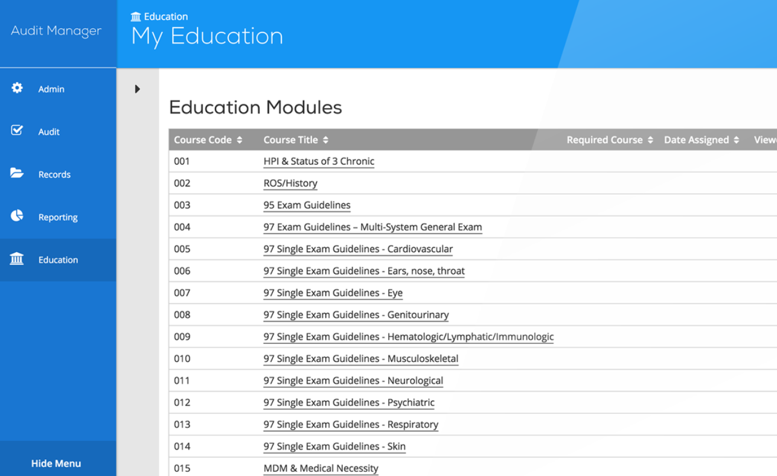Click the Hide Menu button
The image size is (777, 476).
click(56, 463)
